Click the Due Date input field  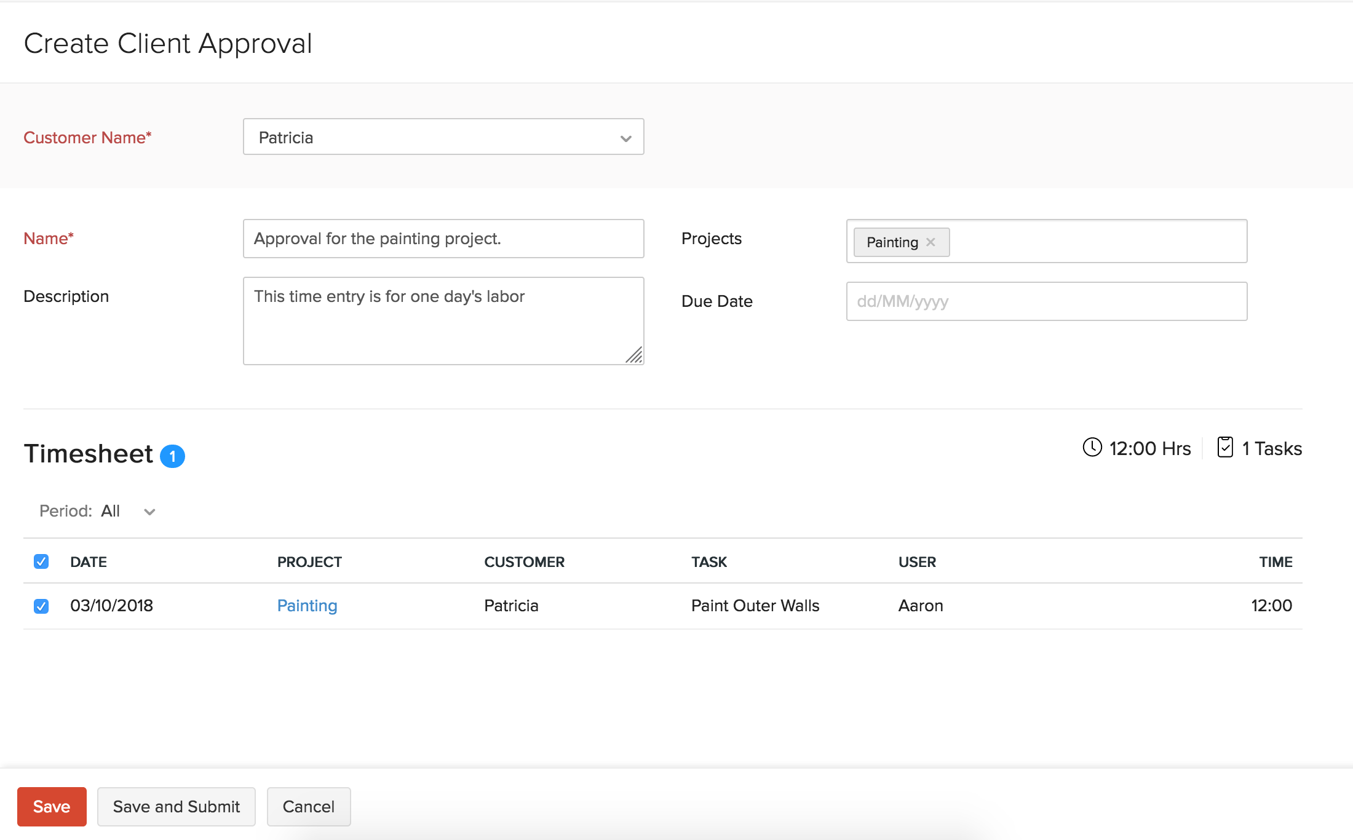coord(1045,301)
